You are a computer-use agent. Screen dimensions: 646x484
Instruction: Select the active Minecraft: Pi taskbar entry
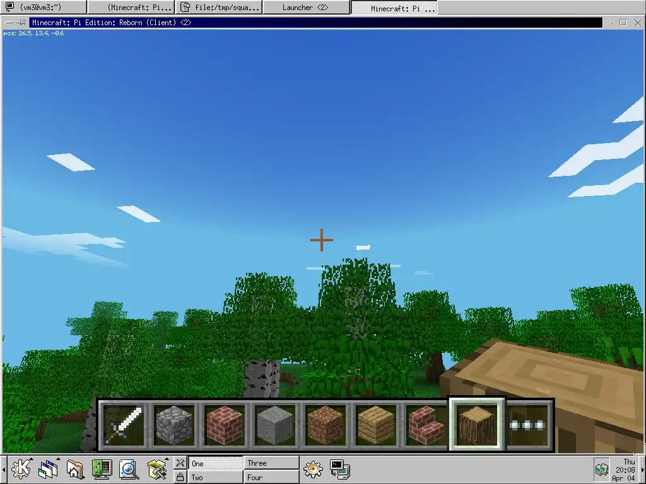[x=394, y=8]
